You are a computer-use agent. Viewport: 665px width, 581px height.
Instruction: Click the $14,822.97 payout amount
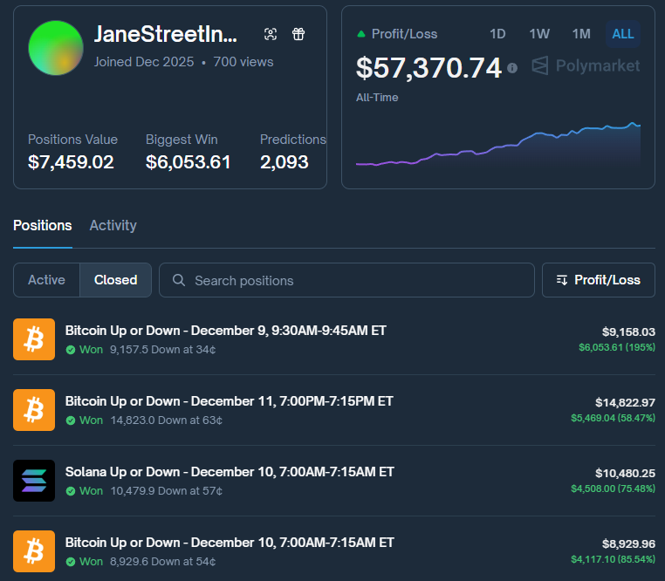tap(625, 402)
